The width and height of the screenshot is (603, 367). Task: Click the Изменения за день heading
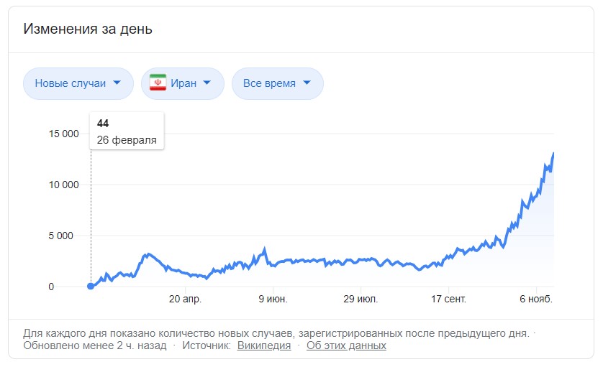pyautogui.click(x=88, y=29)
